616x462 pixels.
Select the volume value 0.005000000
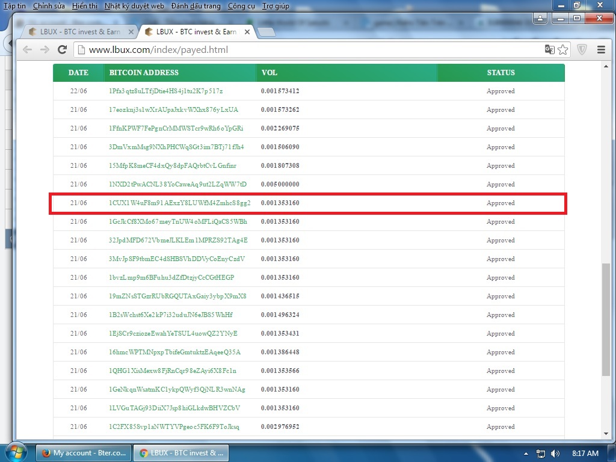coord(280,184)
